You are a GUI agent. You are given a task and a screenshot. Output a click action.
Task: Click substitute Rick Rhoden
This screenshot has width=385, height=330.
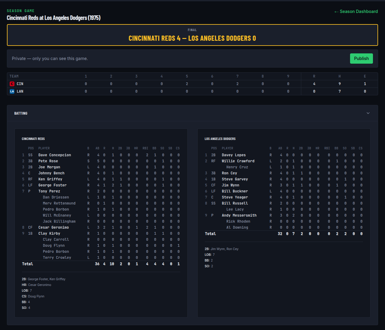click(x=238, y=221)
